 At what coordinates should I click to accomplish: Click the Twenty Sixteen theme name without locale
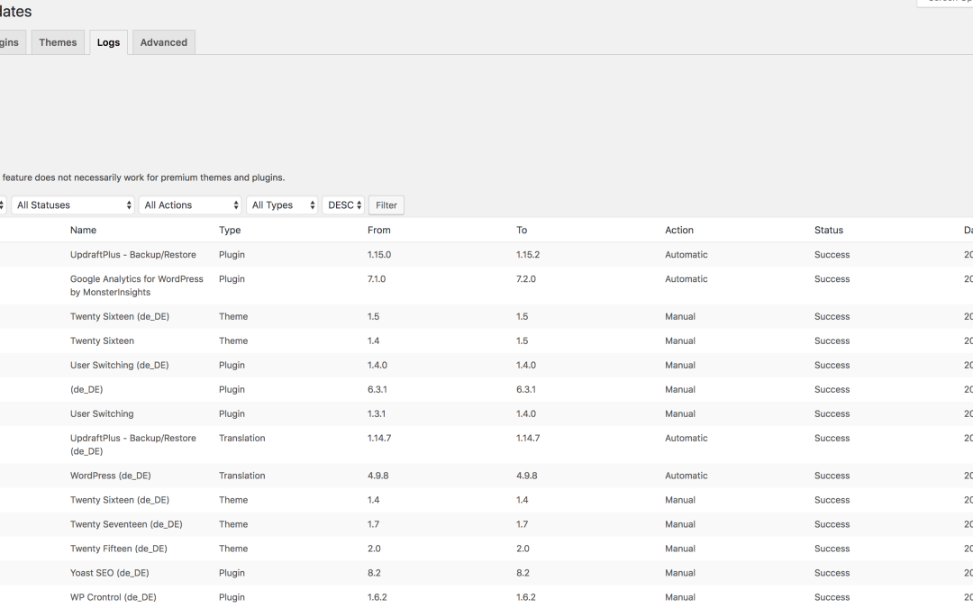(102, 340)
